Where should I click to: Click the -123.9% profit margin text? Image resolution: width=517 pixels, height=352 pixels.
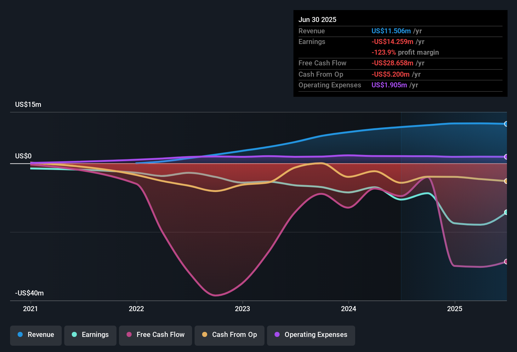[x=405, y=52]
